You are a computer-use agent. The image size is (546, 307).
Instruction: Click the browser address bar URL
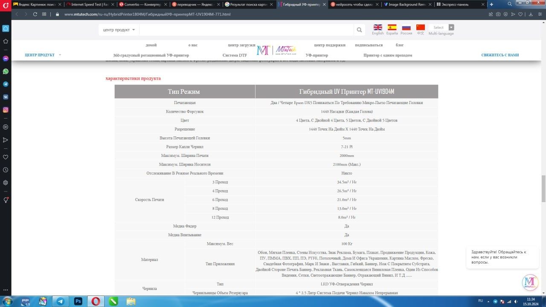point(148,14)
